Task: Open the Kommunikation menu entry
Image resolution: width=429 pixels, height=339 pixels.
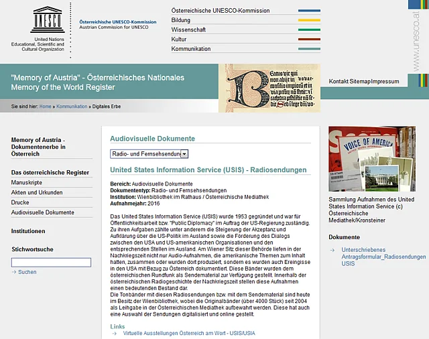Action: [x=191, y=49]
